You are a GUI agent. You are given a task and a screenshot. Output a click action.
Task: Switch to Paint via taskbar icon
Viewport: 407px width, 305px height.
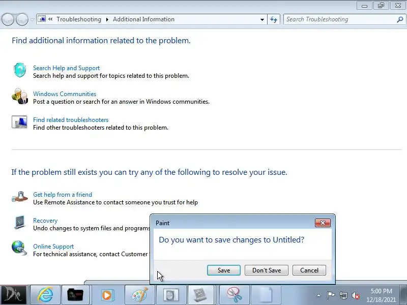(140, 295)
